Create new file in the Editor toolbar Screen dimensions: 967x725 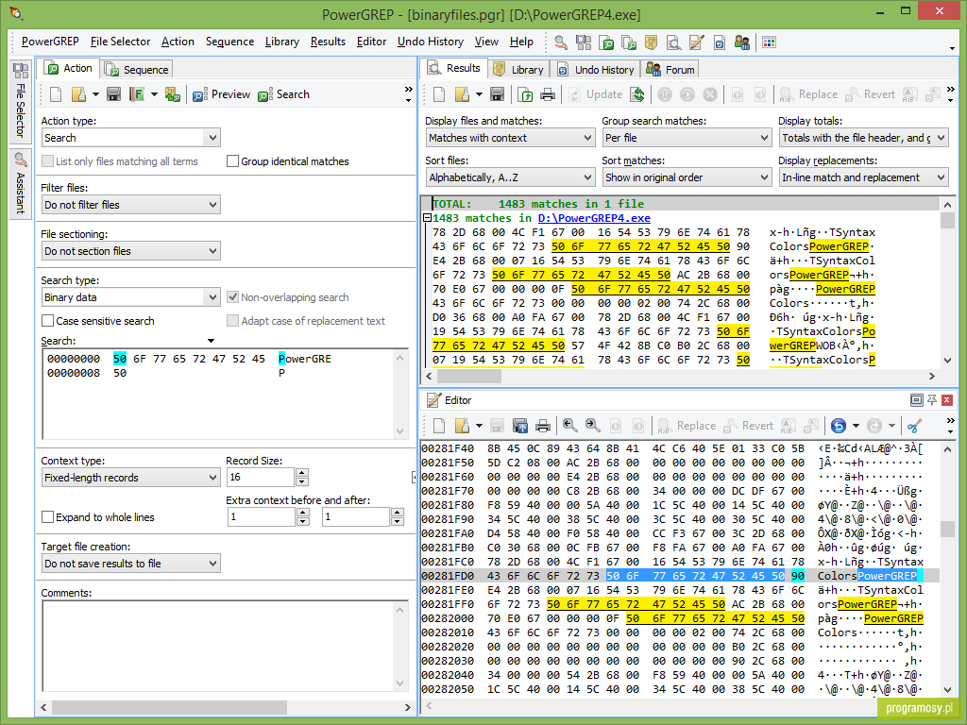[x=439, y=426]
